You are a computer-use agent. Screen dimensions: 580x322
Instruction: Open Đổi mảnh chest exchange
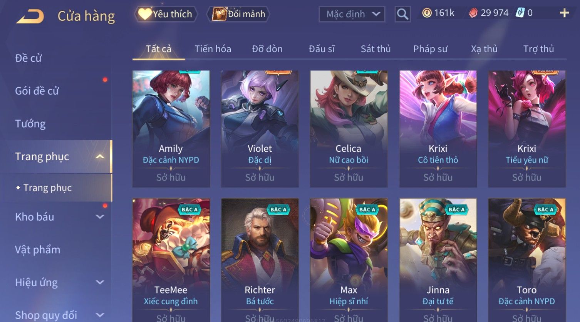click(x=238, y=14)
